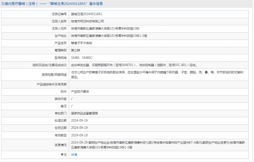Click the 生产地址 address value
The image size is (254, 162).
click(x=109, y=36)
